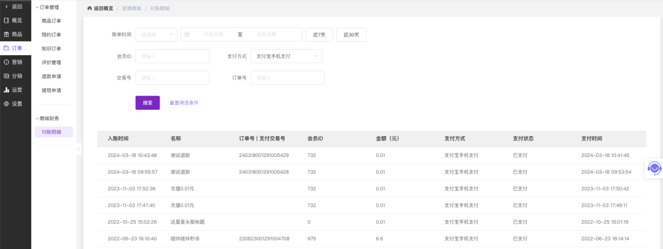
Task: Click the 概览 overview sidebar icon
Action: coord(7,20)
